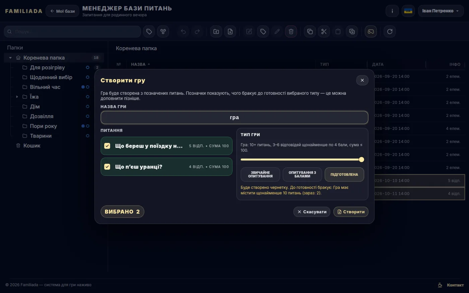
Task: Select the "Підготовлена" game type
Action: [344, 174]
